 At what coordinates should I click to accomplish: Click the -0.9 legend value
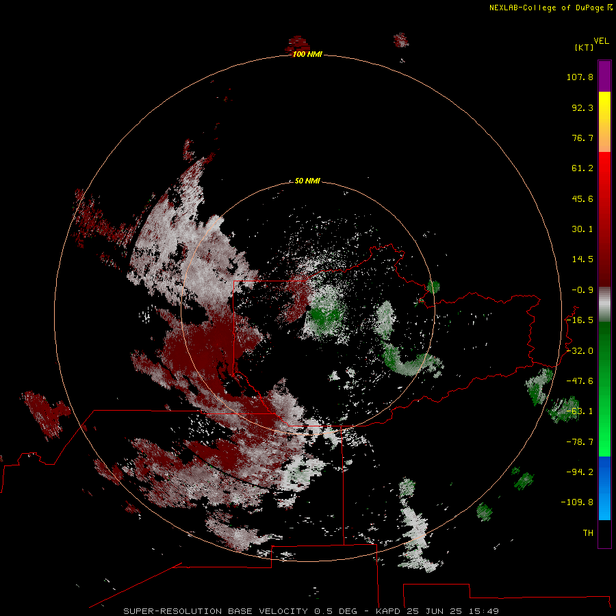582,290
